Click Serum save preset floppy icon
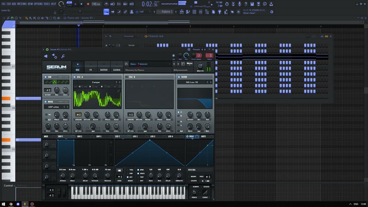 tap(126, 64)
